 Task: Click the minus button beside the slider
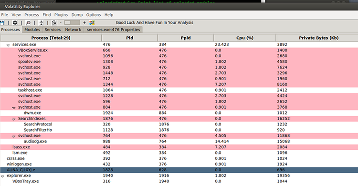tap(61, 22)
